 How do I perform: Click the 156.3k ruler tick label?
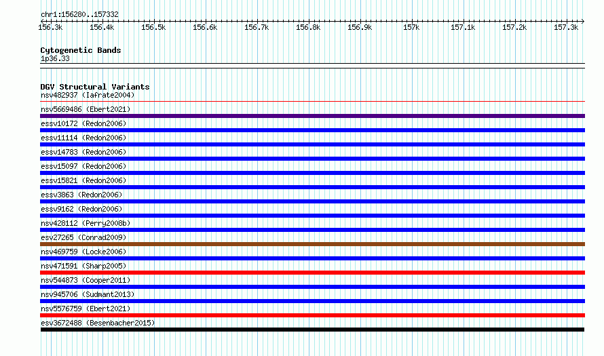50,27
